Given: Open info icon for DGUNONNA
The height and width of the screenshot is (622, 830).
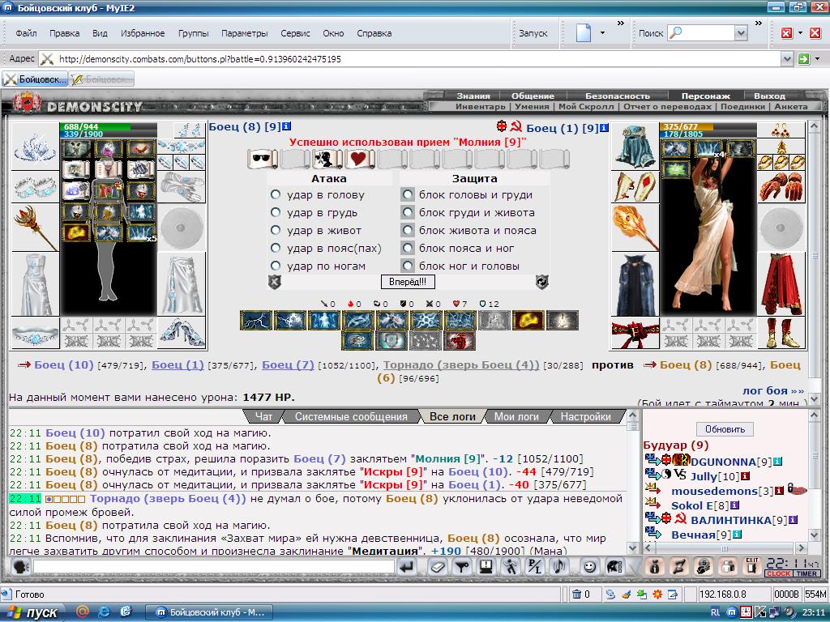Looking at the screenshot, I should (777, 462).
